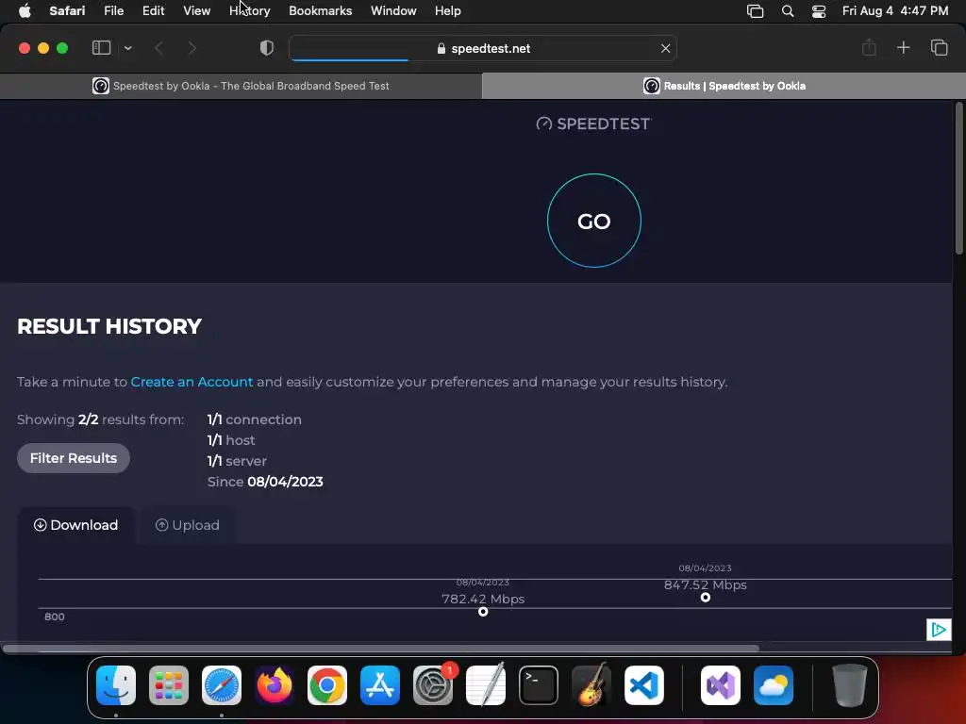966x724 pixels.
Task: Select the 847.52 Mbps data point
Action: click(706, 597)
